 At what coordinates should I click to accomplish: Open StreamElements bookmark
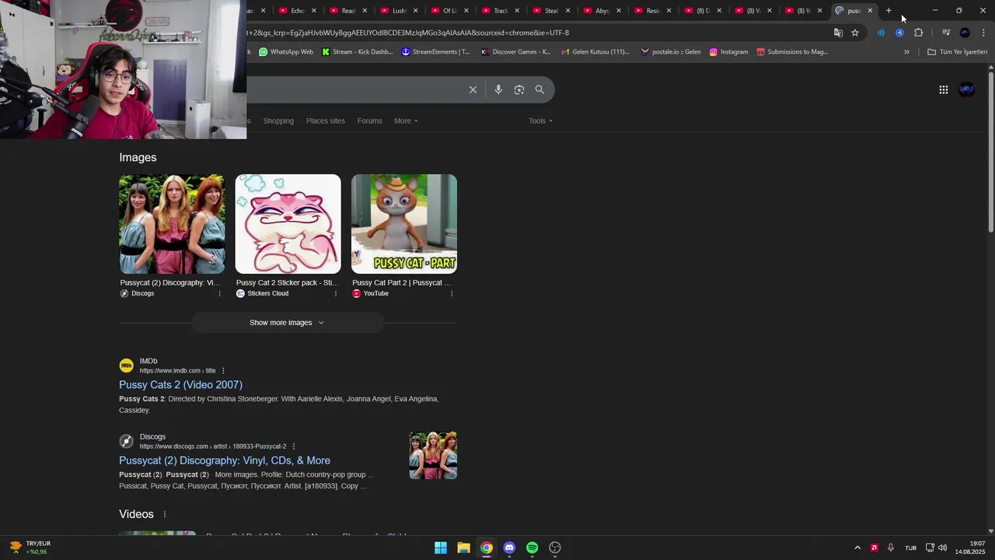[436, 52]
